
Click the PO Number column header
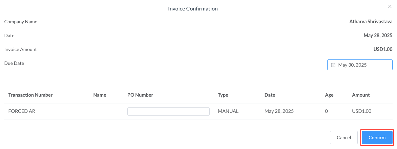click(x=140, y=95)
